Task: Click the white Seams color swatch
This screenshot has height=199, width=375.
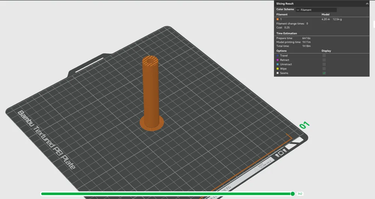Action: click(277, 73)
